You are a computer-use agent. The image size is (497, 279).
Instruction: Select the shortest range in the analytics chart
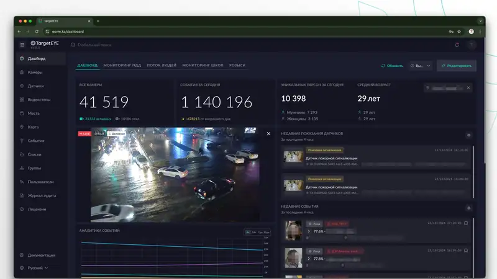(247, 232)
